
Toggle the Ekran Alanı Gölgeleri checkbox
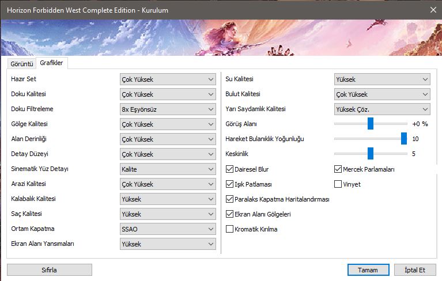229,214
